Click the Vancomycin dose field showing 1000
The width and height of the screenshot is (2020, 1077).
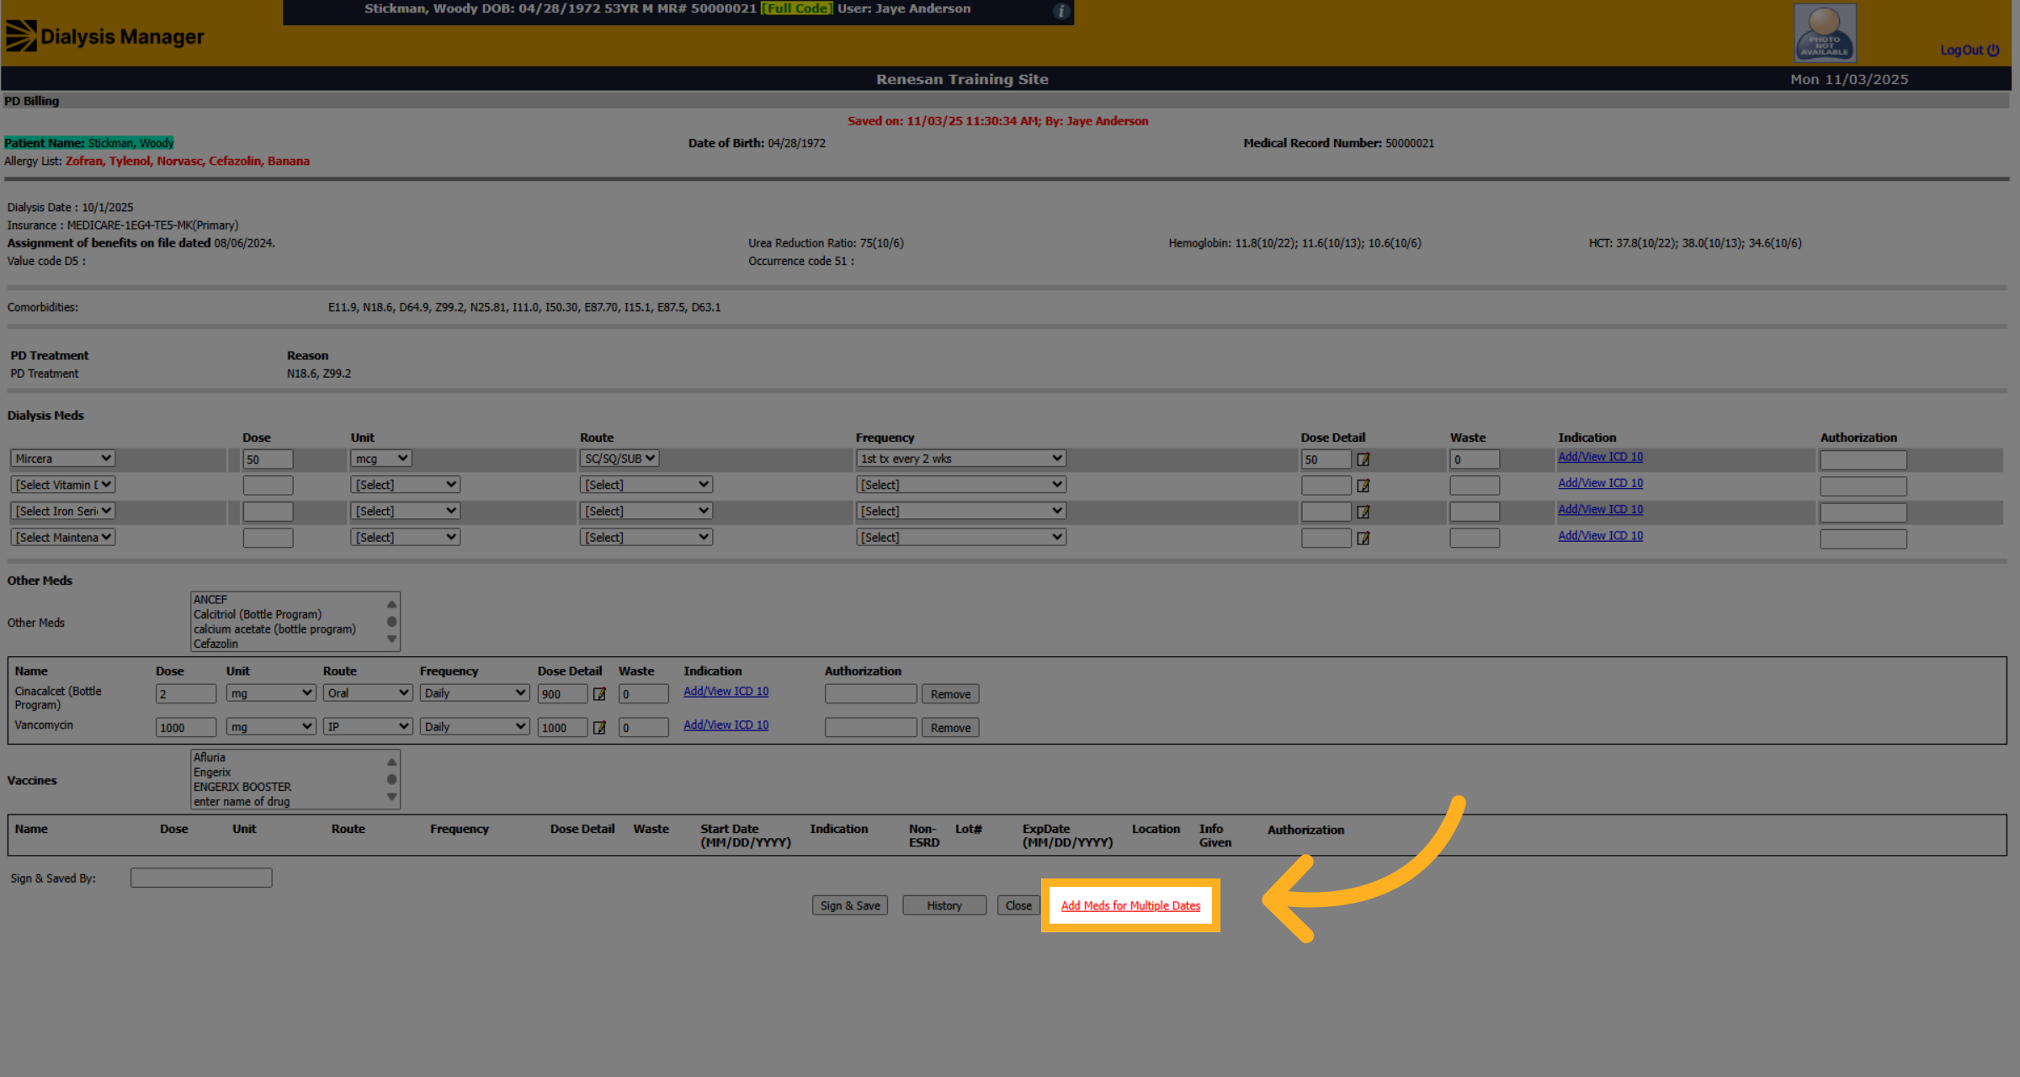click(186, 728)
